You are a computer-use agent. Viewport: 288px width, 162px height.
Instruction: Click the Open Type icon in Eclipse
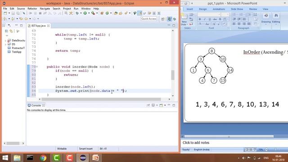[x=116, y=13]
